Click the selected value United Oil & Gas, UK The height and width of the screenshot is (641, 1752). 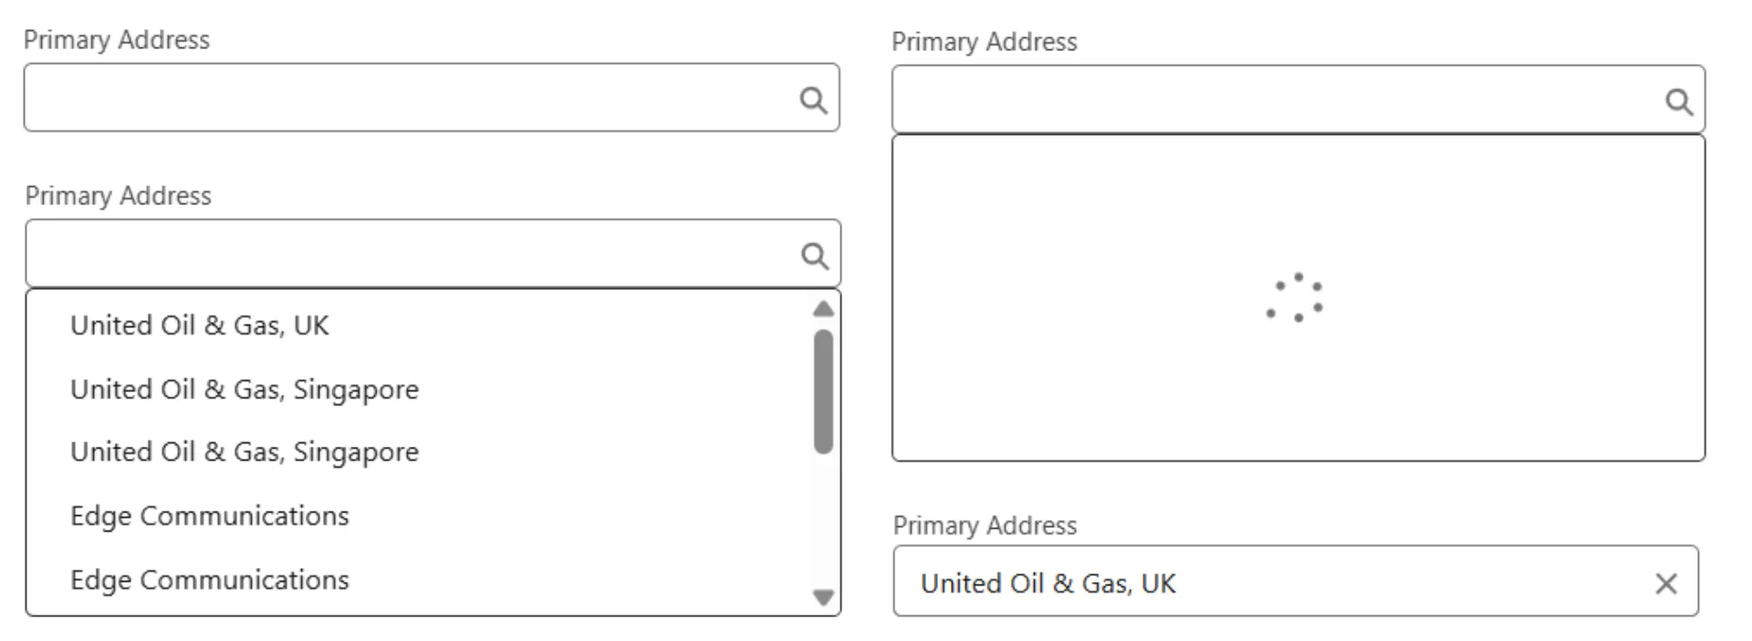click(1048, 583)
